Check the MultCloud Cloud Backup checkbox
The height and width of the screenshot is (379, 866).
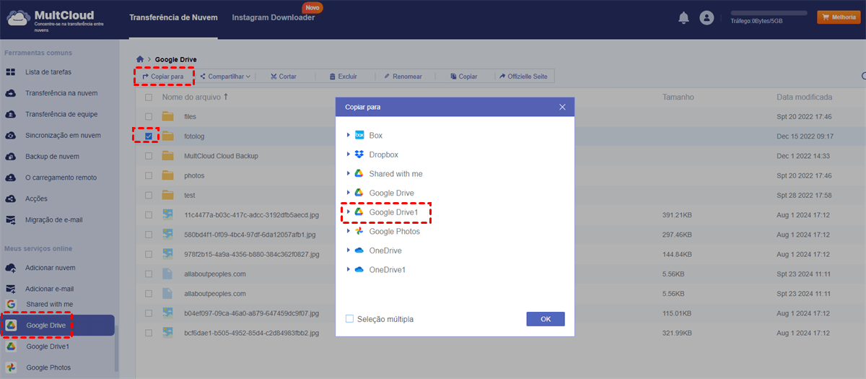(149, 156)
